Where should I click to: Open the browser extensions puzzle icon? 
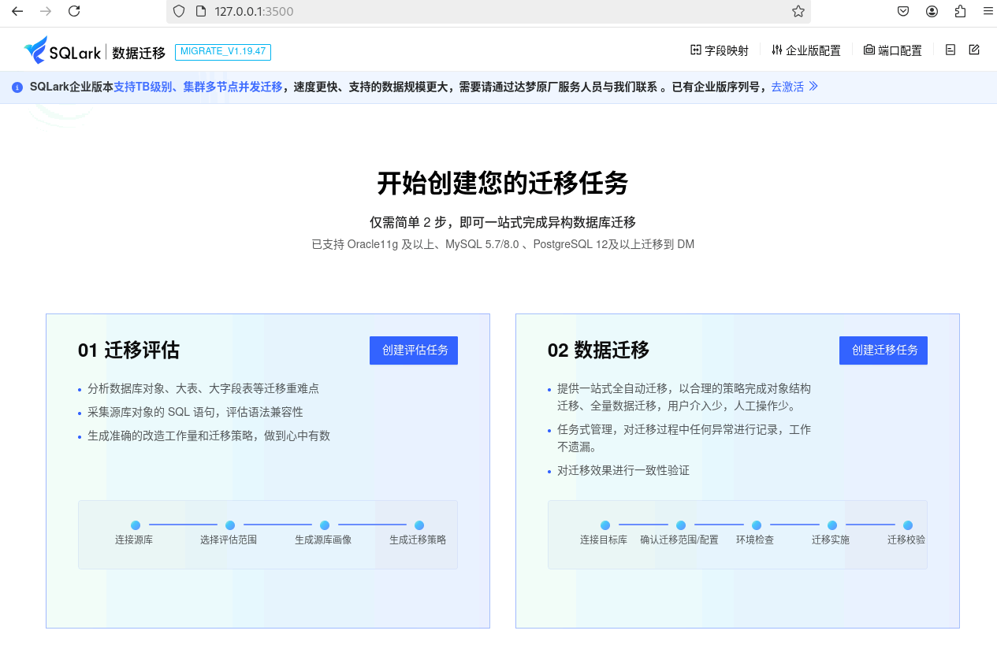[x=960, y=11]
